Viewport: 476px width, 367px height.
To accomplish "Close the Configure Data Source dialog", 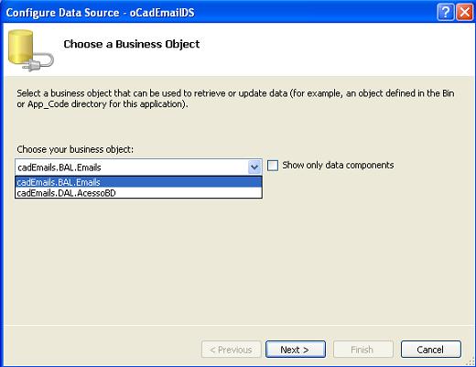I will pyautogui.click(x=465, y=12).
